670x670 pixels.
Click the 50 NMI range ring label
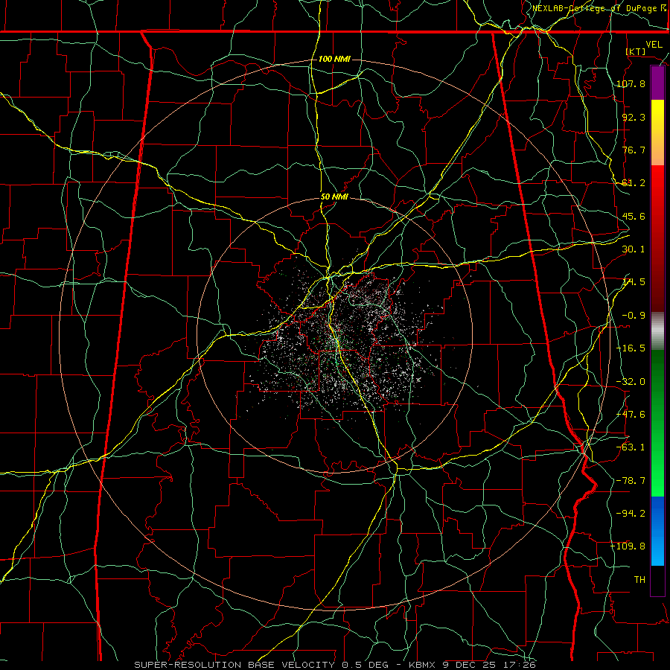[334, 197]
